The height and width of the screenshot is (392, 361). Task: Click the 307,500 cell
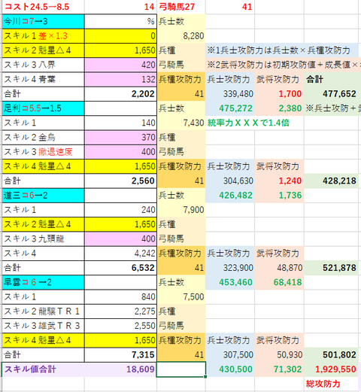click(230, 355)
